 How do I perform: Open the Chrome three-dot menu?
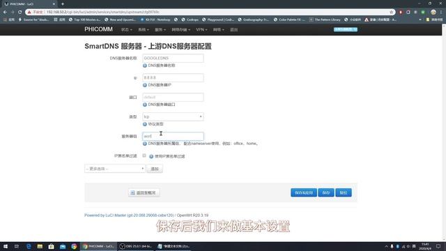coord(441,12)
